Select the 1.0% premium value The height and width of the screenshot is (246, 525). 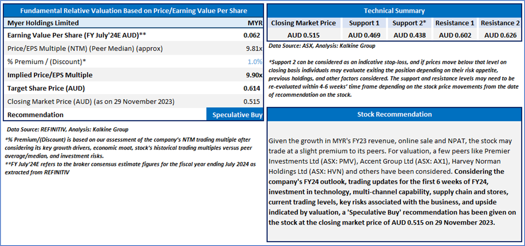point(255,62)
